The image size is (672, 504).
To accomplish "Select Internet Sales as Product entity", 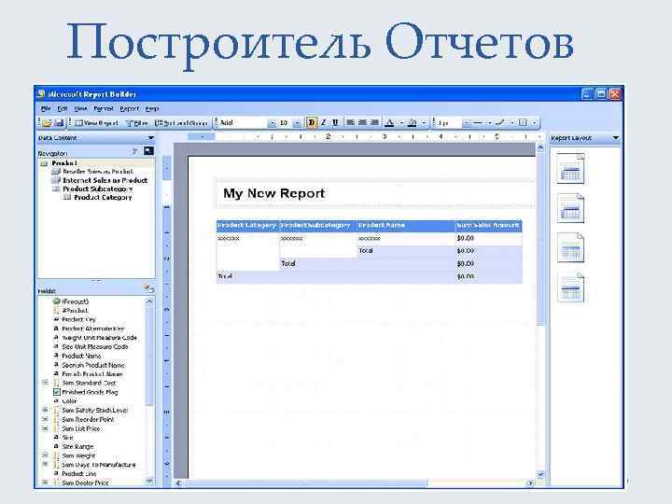I will pos(105,180).
